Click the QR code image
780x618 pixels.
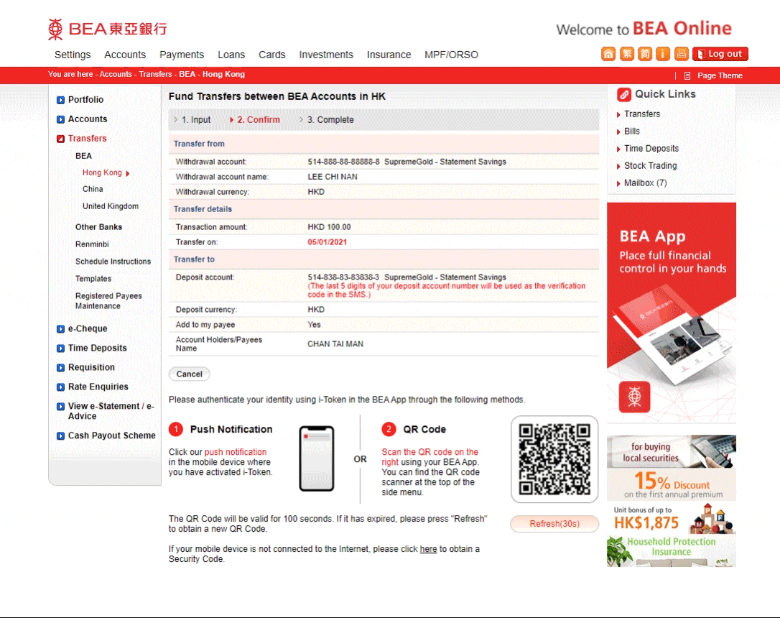(x=554, y=459)
